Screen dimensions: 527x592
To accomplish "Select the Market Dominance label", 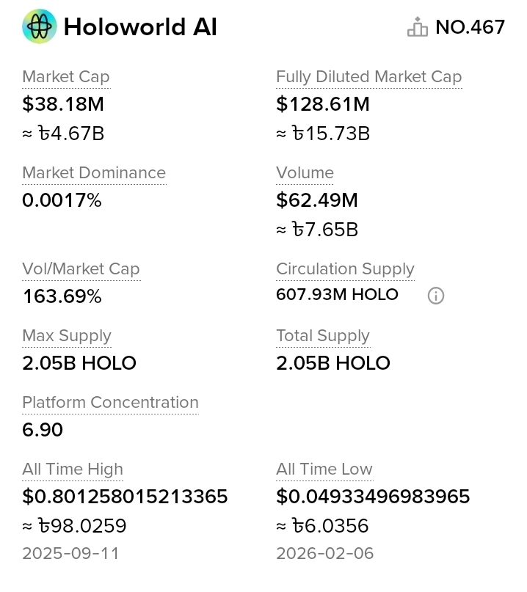I will [x=94, y=173].
